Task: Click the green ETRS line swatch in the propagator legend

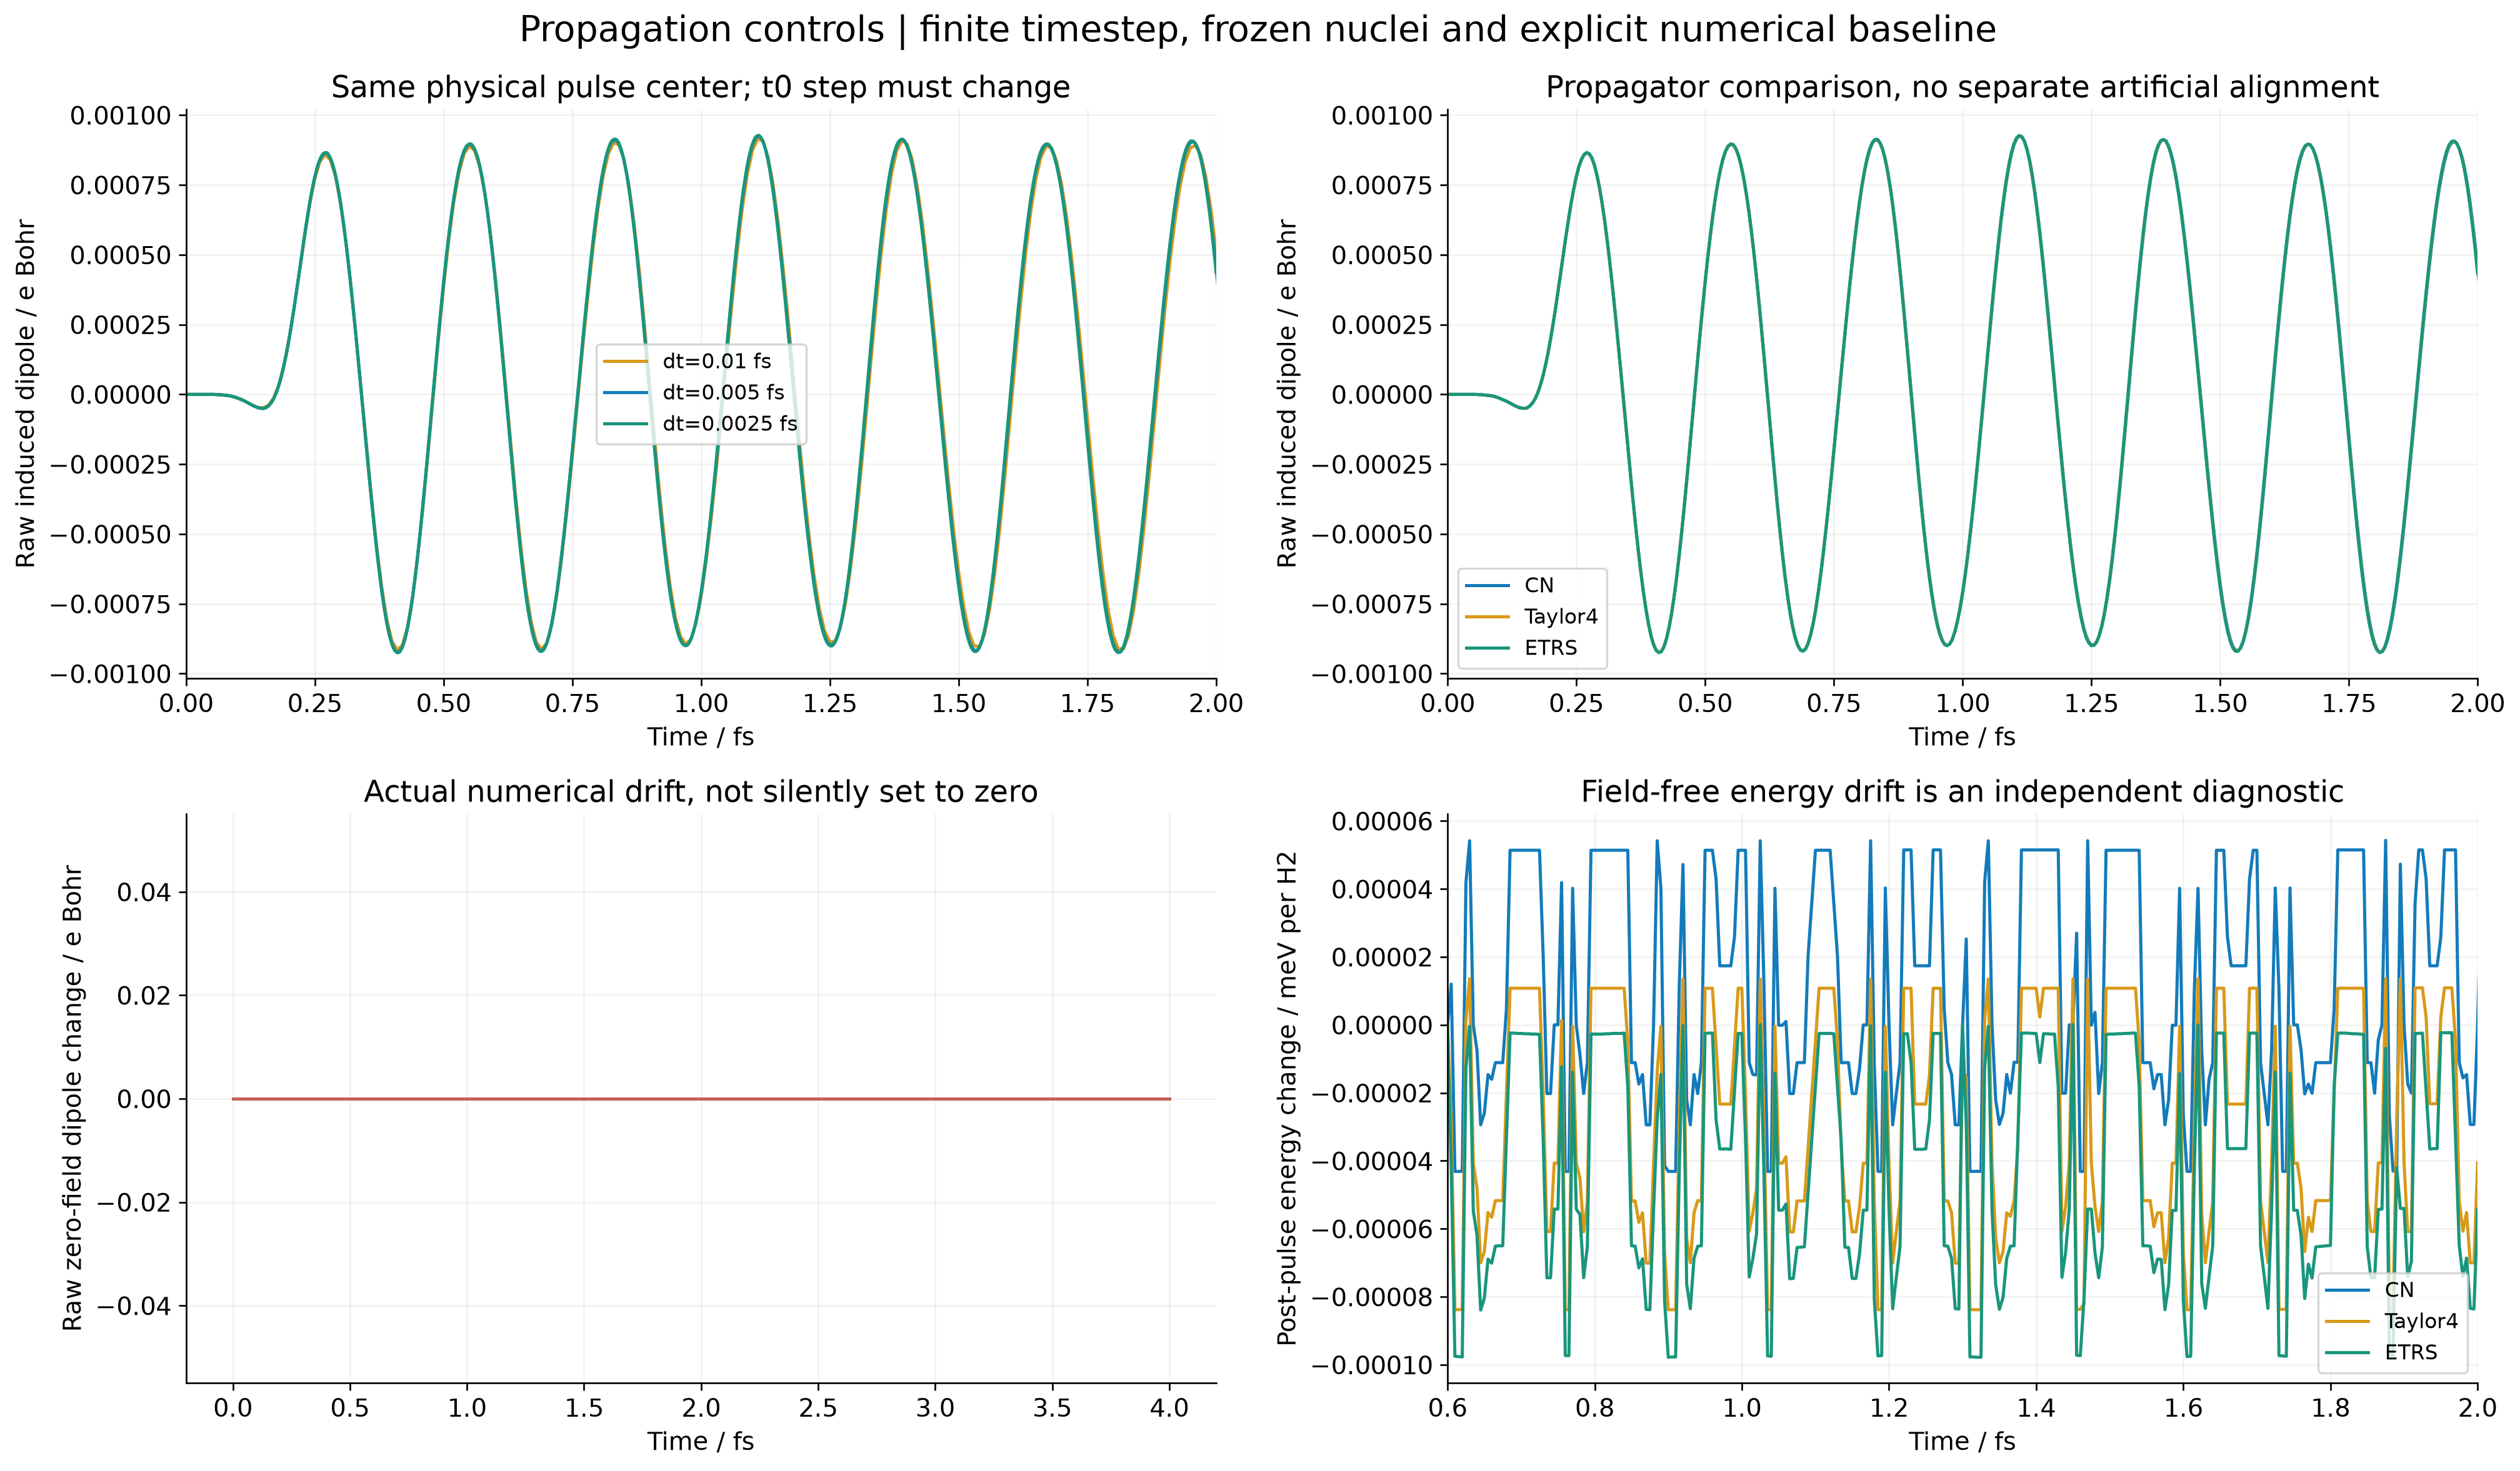Action: tap(1488, 648)
